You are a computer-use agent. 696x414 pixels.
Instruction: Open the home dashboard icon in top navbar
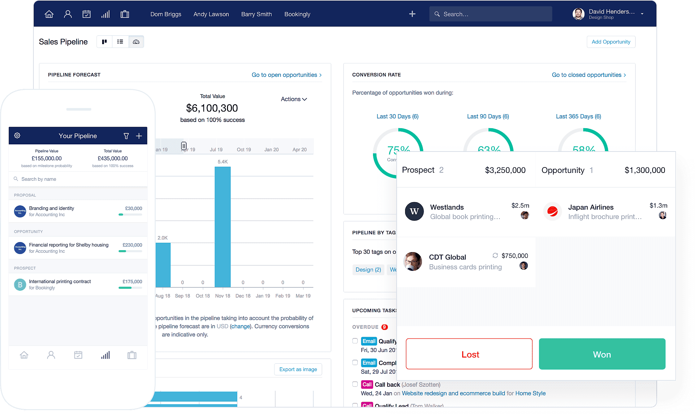[49, 14]
